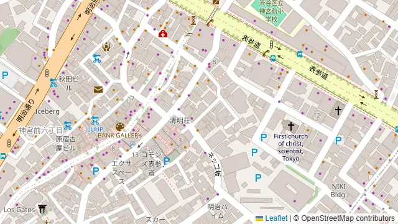Click the エクサスペース label
Viewport: 398px width, 224px height.
click(x=122, y=172)
